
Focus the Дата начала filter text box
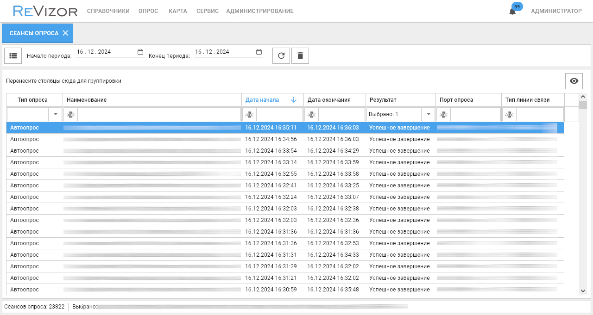280,114
